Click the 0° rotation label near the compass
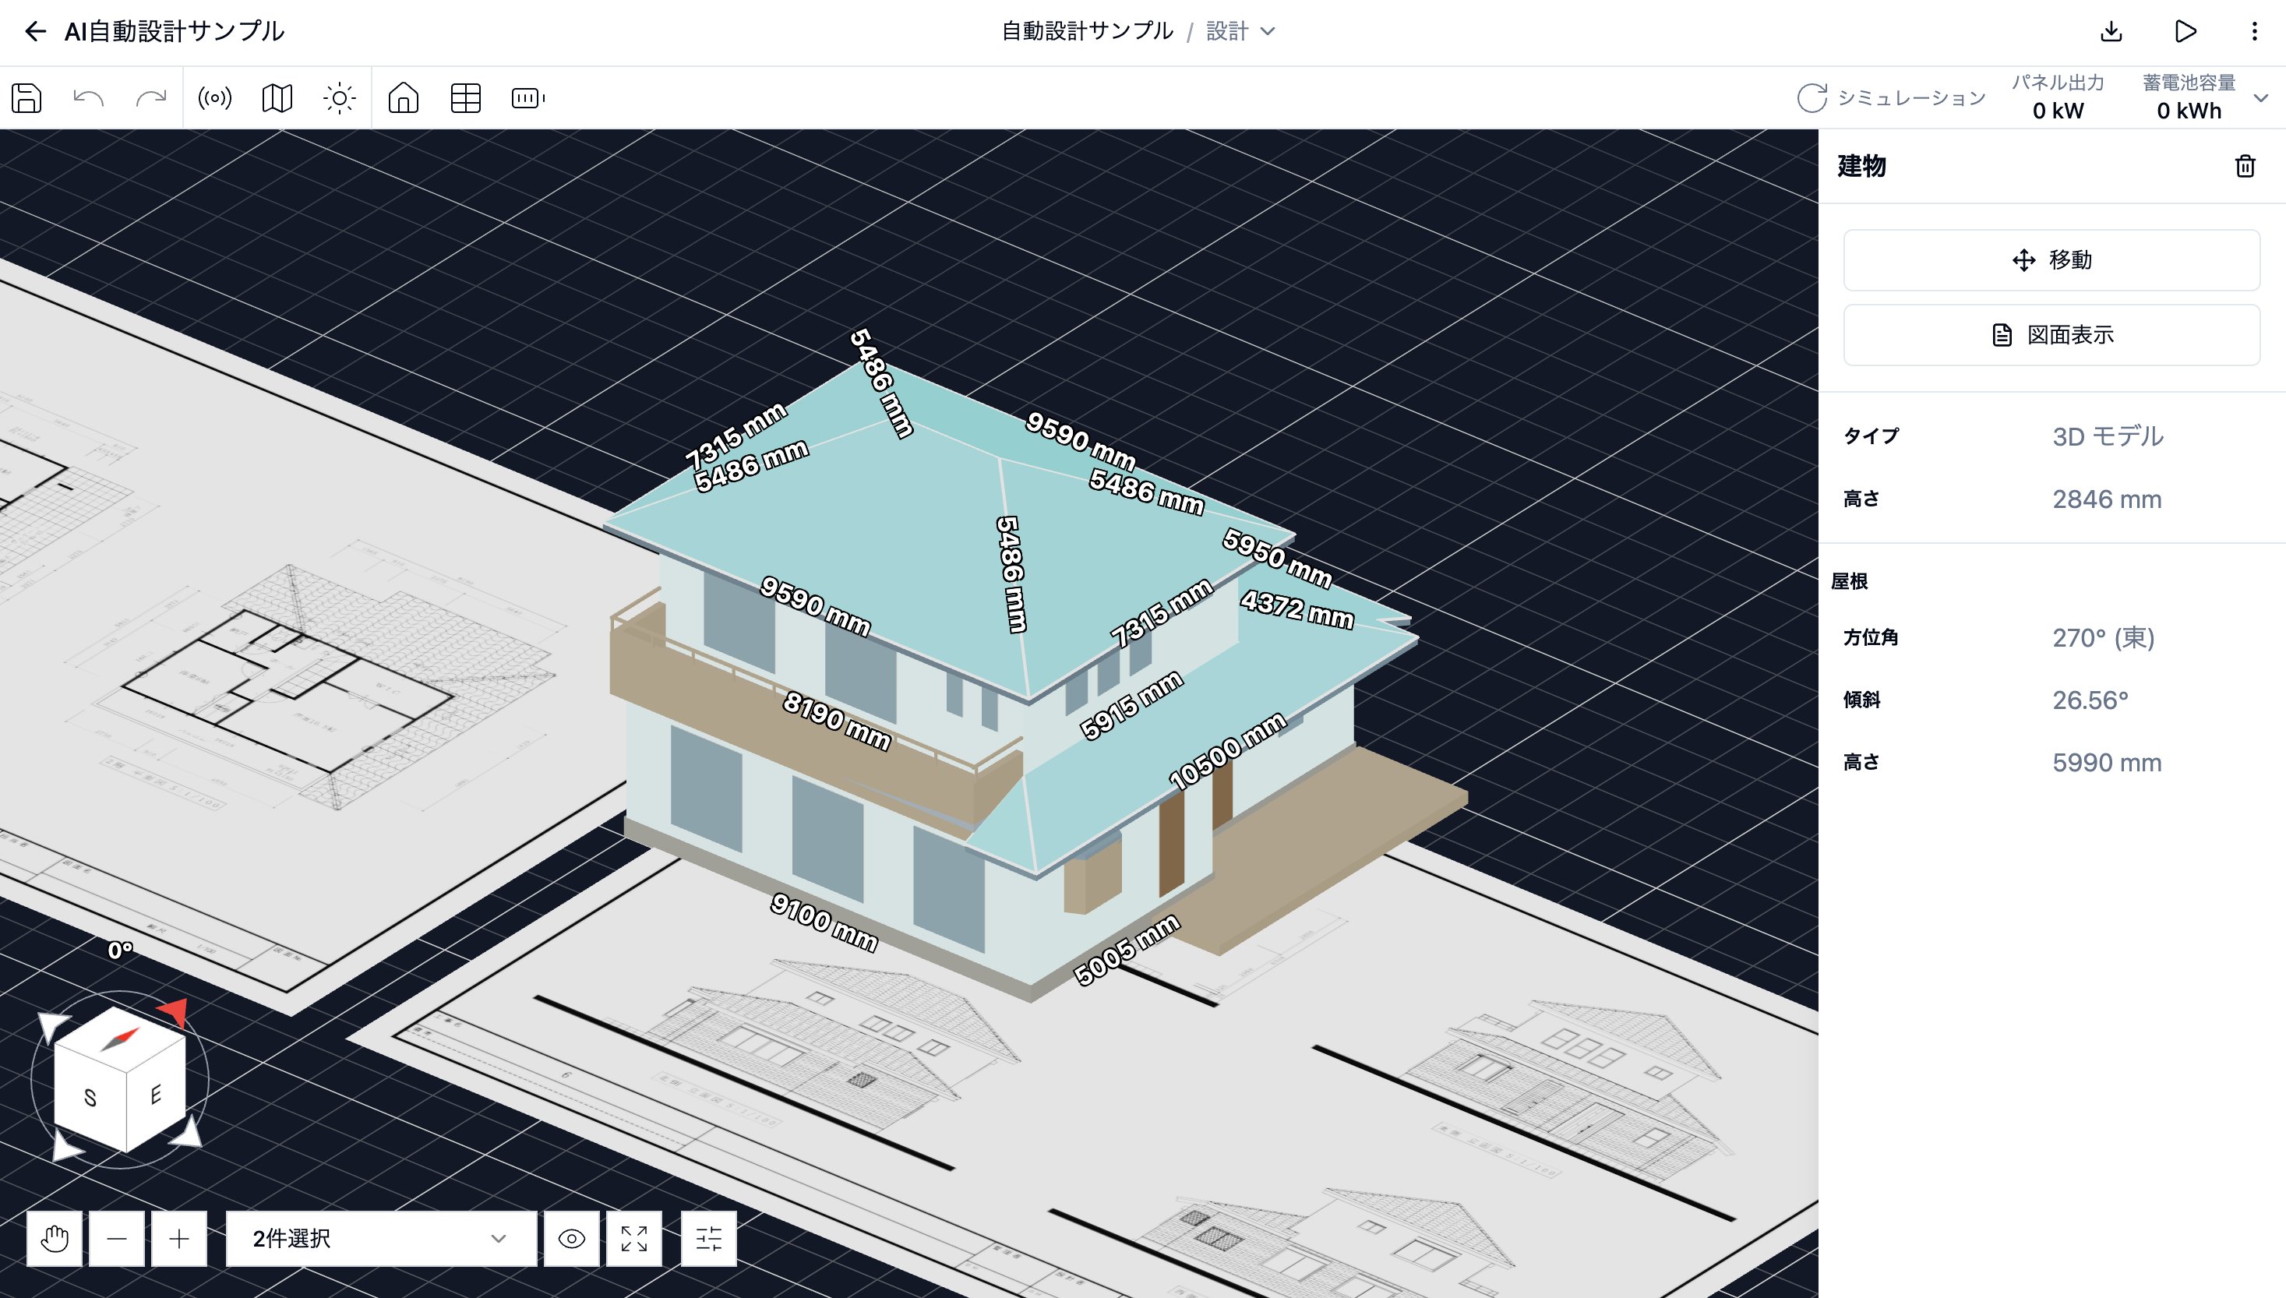The height and width of the screenshot is (1298, 2286). 120,951
